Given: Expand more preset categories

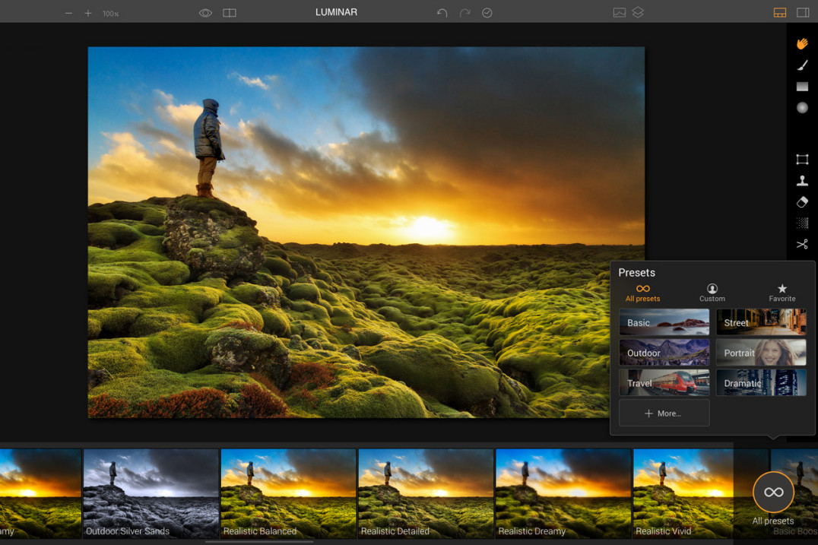Looking at the screenshot, I should tap(664, 414).
